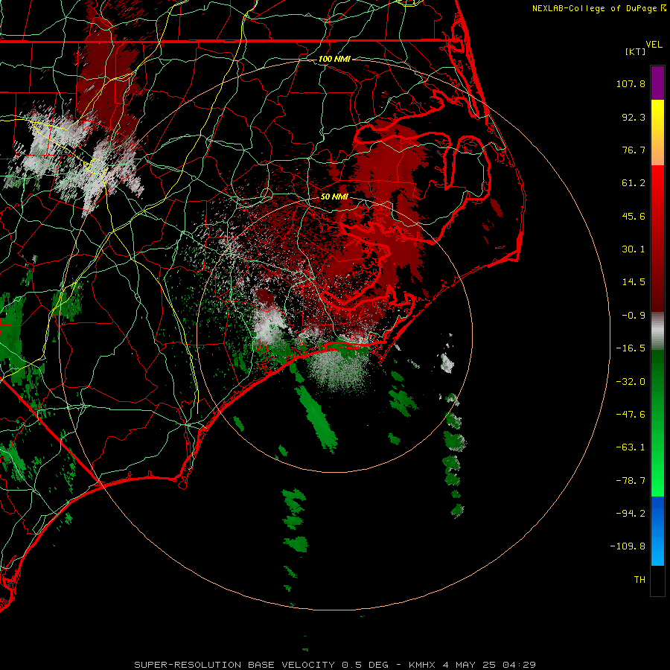Click the -0.9 scale value
Viewport: 670px width, 670px height.
tap(634, 316)
